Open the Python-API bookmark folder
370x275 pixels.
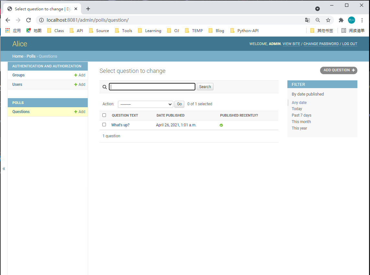click(x=244, y=30)
